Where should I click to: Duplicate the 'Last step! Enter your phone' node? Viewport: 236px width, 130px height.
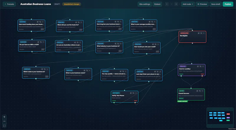pyautogui.click(x=158, y=71)
